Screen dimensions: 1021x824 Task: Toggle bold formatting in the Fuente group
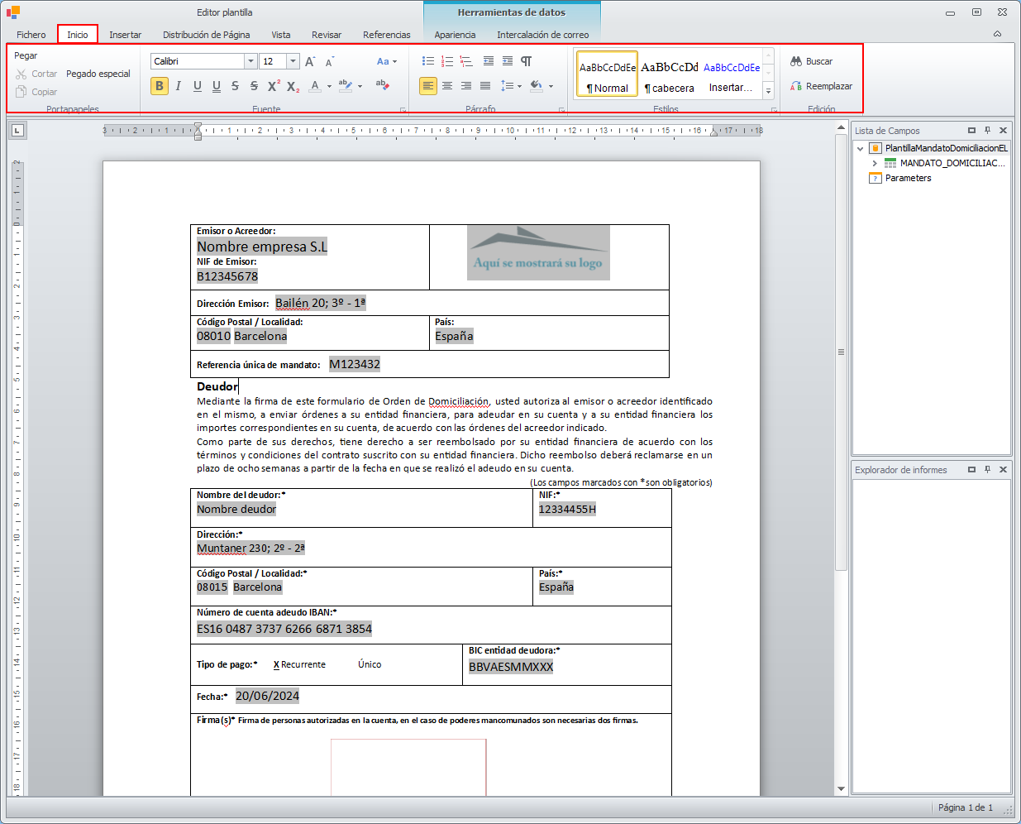(160, 86)
